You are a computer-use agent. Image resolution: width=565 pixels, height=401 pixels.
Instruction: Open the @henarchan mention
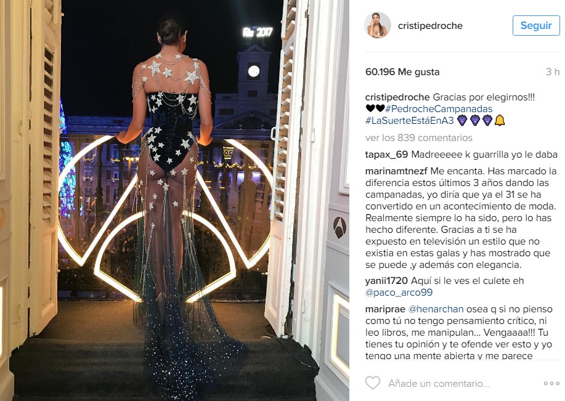pos(436,309)
